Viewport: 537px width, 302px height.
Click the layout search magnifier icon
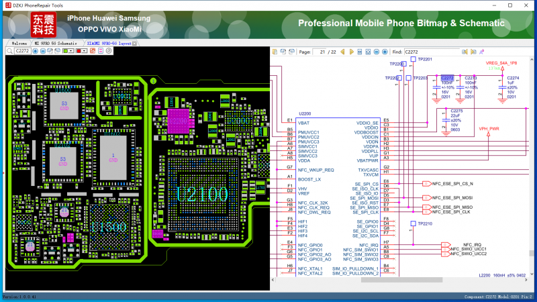point(8,51)
